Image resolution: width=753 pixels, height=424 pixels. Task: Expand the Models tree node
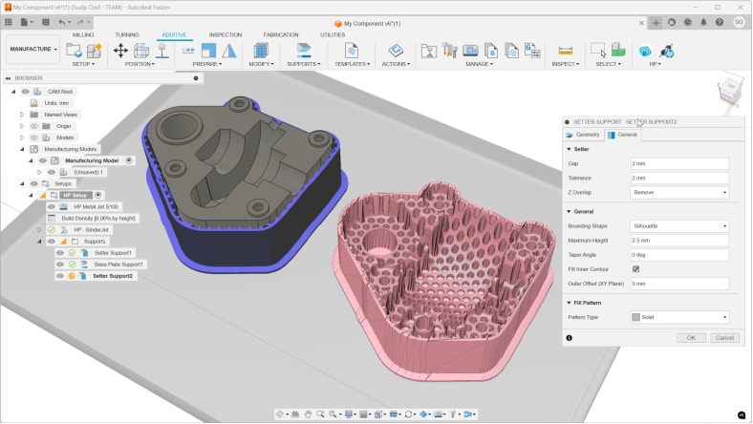coord(22,138)
